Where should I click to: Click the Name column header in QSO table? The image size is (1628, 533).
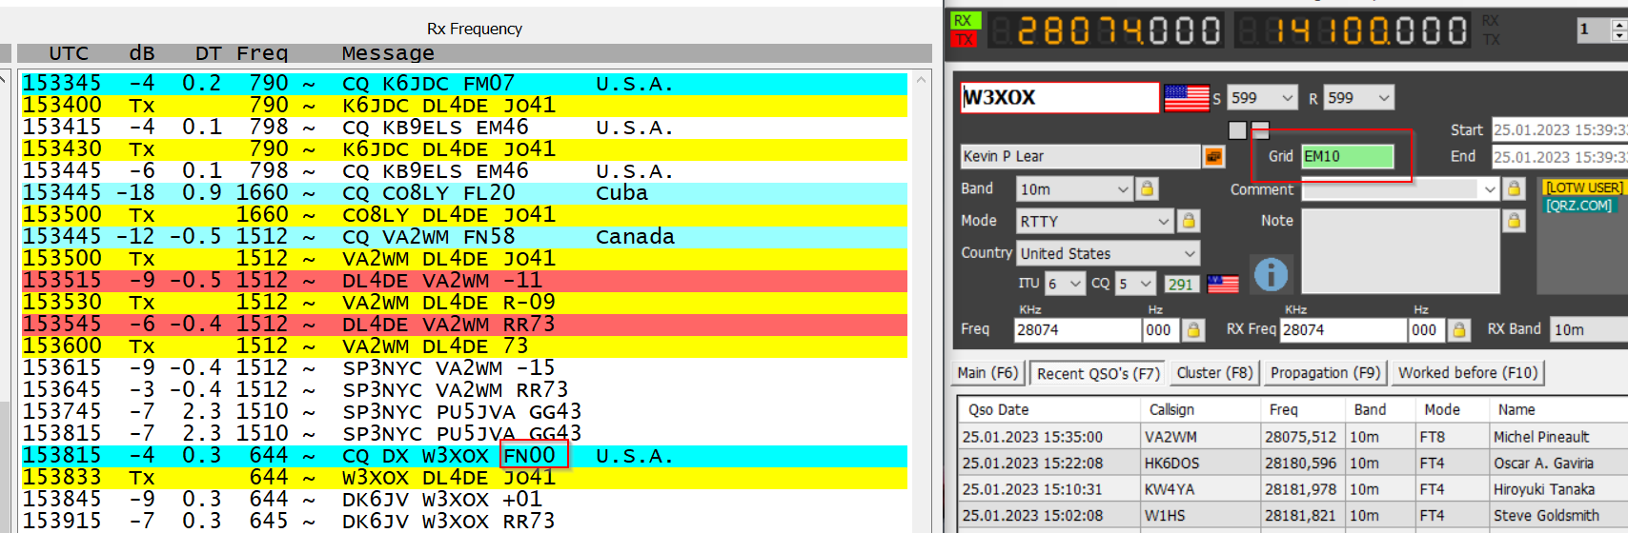[1558, 409]
